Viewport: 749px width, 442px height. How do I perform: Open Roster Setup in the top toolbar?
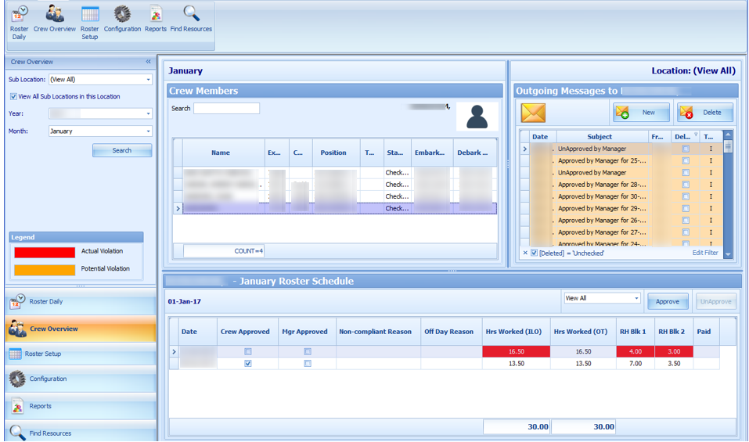[90, 21]
